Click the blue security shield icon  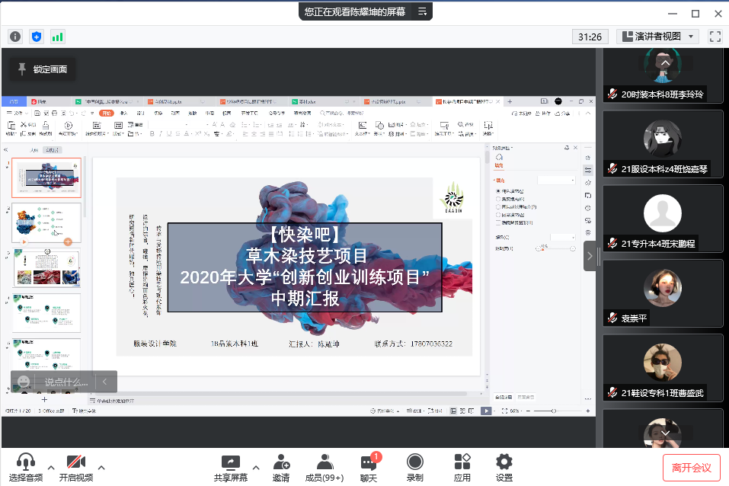(x=37, y=37)
